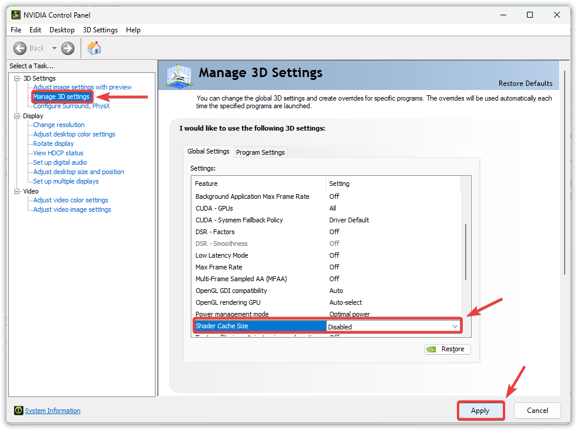Click the NVIDIA Control Panel title bar icon
Screen dimensions: 577x430
pyautogui.click(x=16, y=15)
